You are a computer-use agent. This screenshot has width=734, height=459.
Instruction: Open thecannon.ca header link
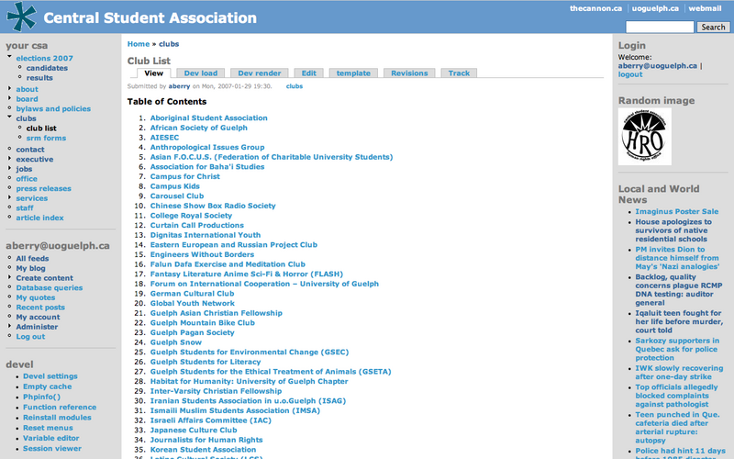point(595,8)
